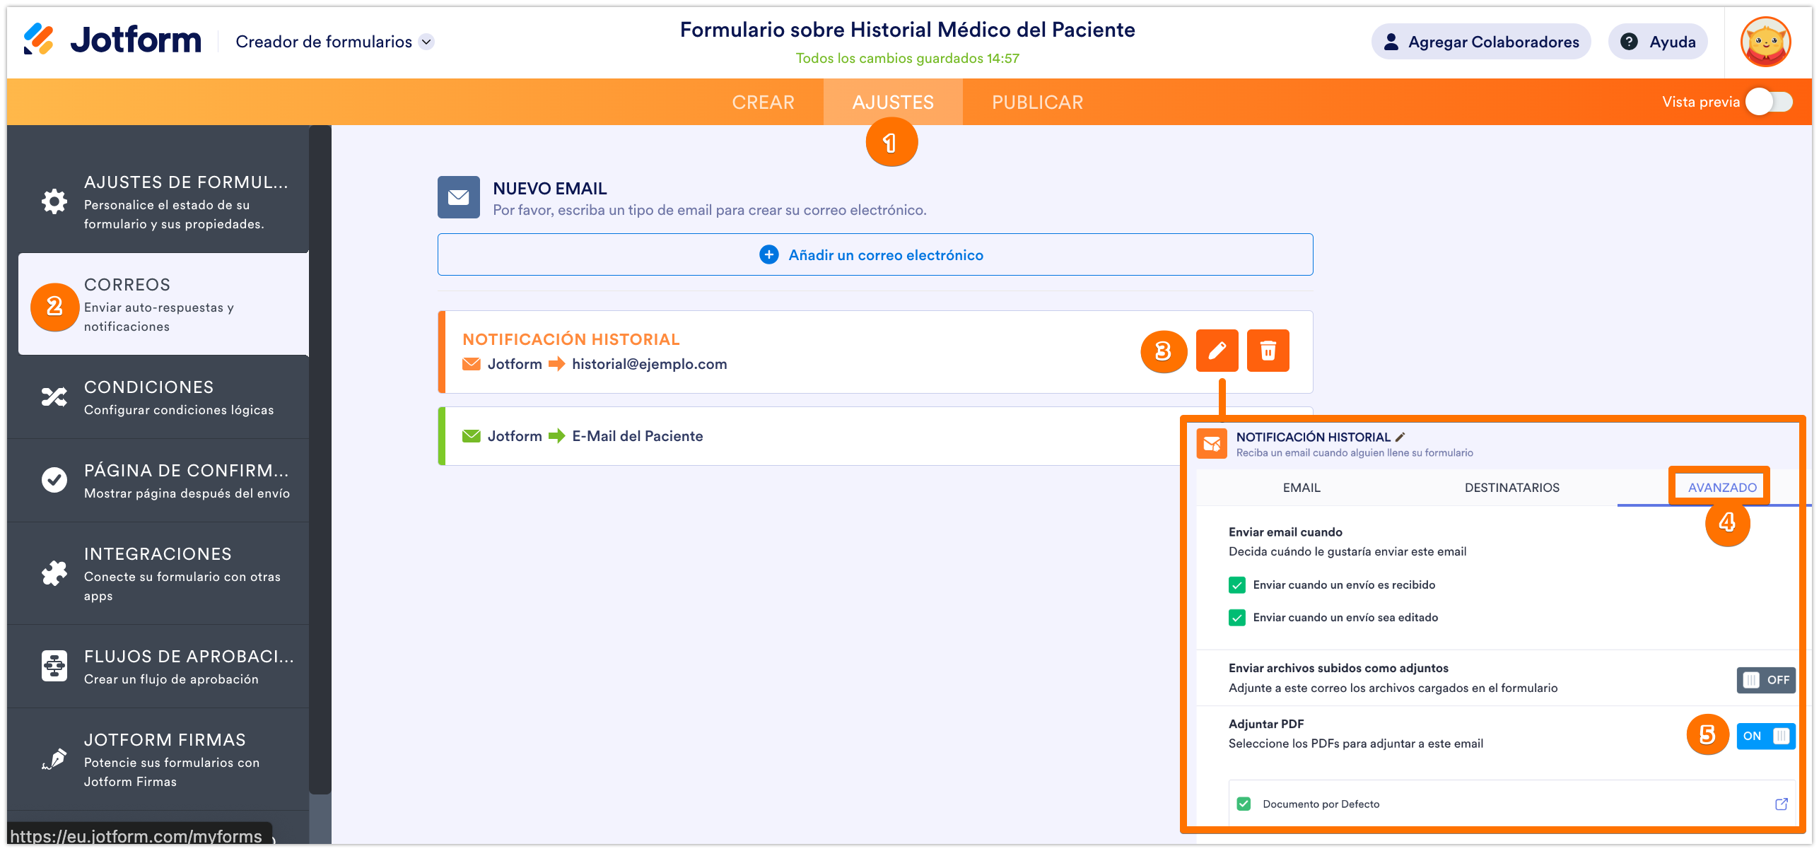Click the trash delete icon for Notificación Historial
The image size is (1819, 851).
(1268, 351)
